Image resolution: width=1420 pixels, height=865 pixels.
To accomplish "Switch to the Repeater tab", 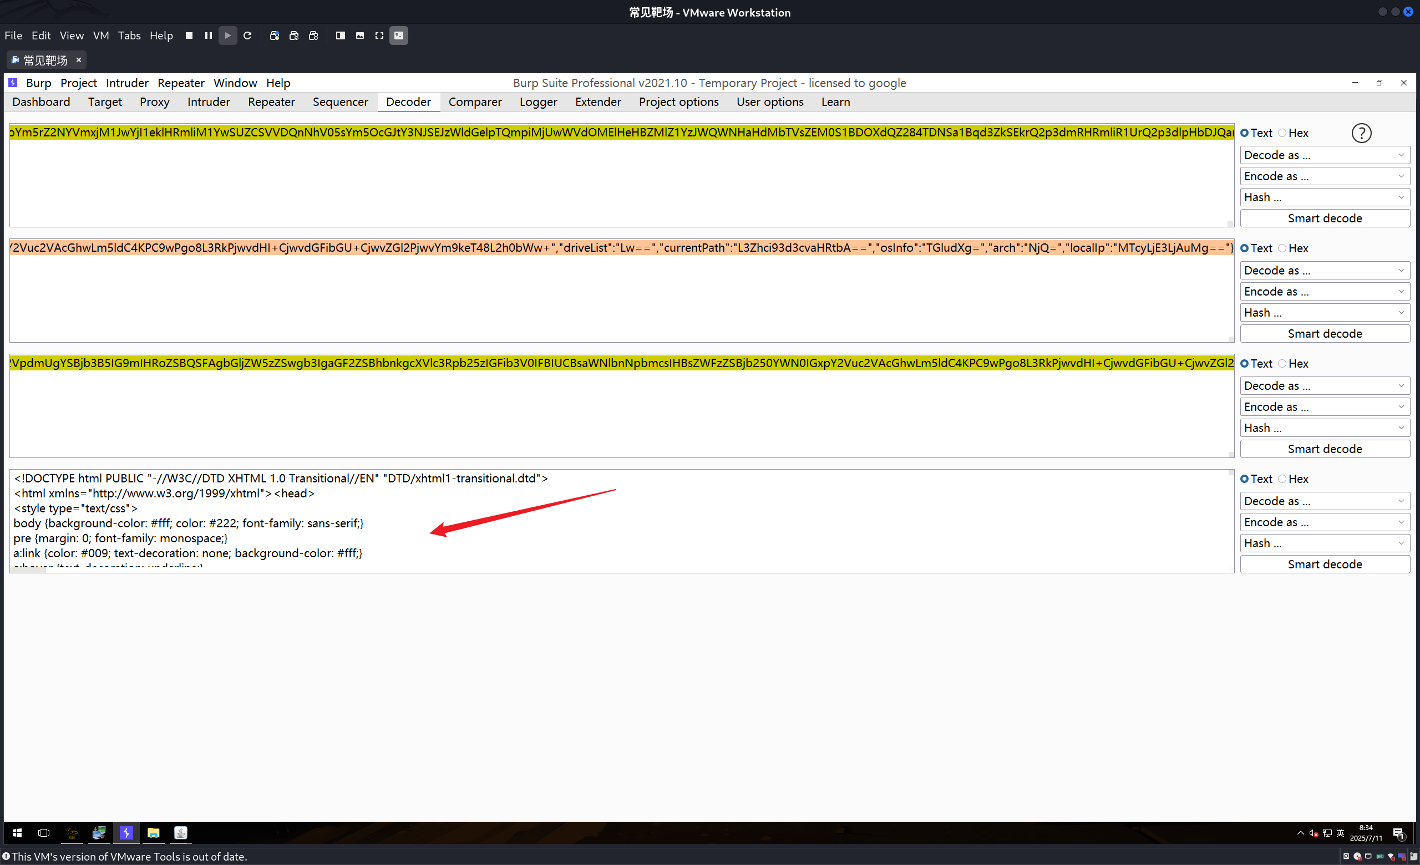I will pyautogui.click(x=271, y=102).
